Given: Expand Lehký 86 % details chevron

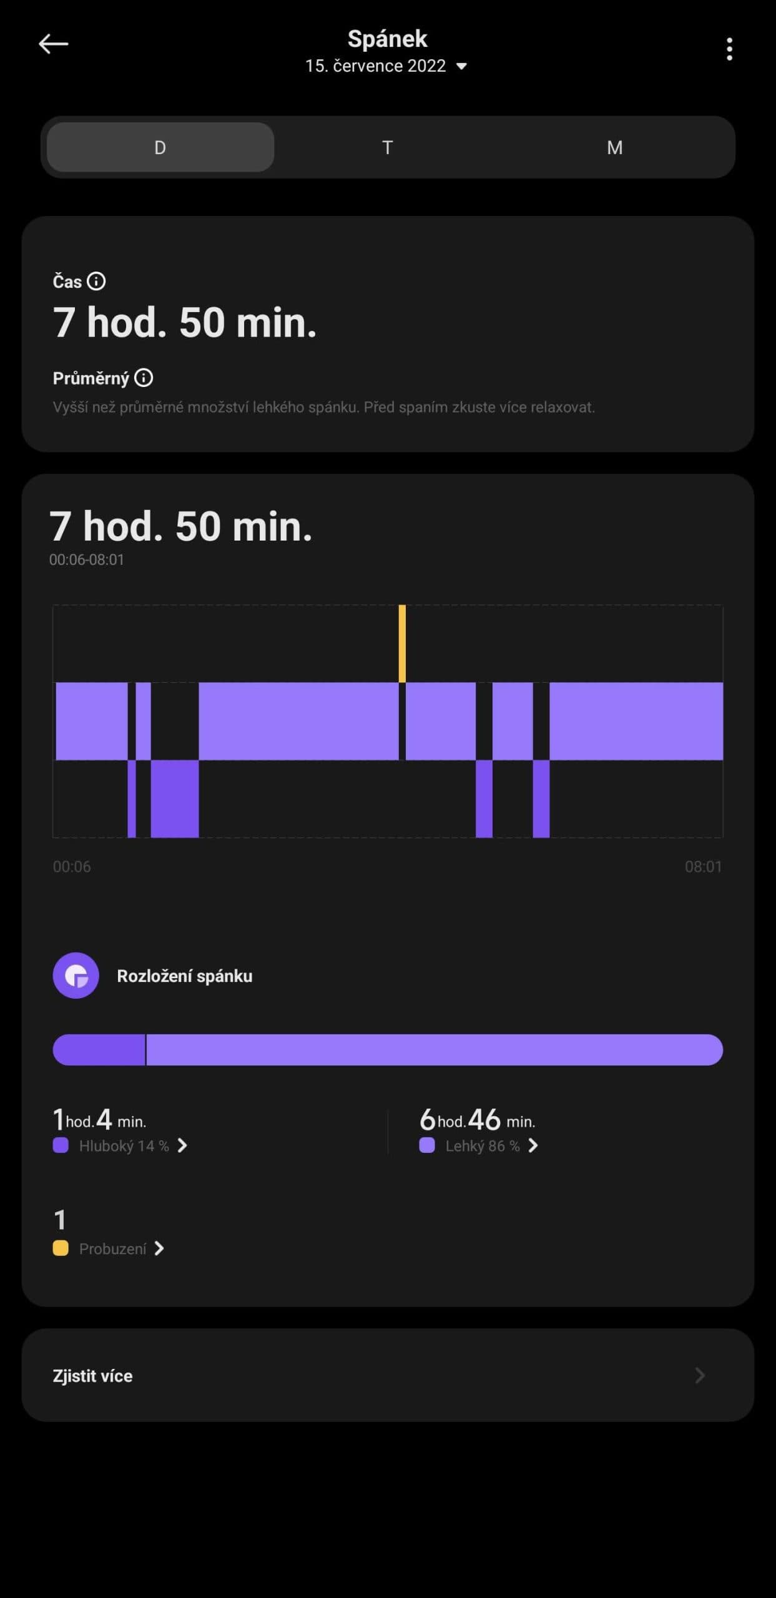Looking at the screenshot, I should point(533,1145).
